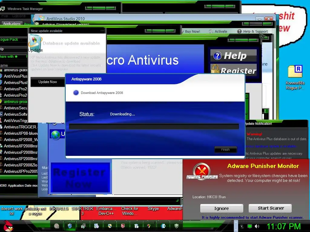
Task: Open the Embarca... Dev-C++ desktop shortcut
Action: 106,211
